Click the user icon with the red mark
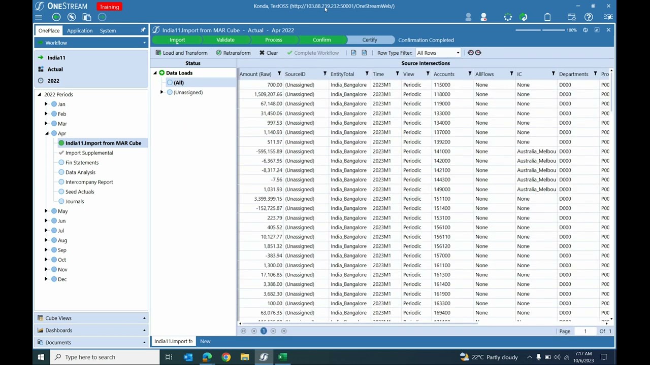Image resolution: width=650 pixels, height=365 pixels. point(483,17)
